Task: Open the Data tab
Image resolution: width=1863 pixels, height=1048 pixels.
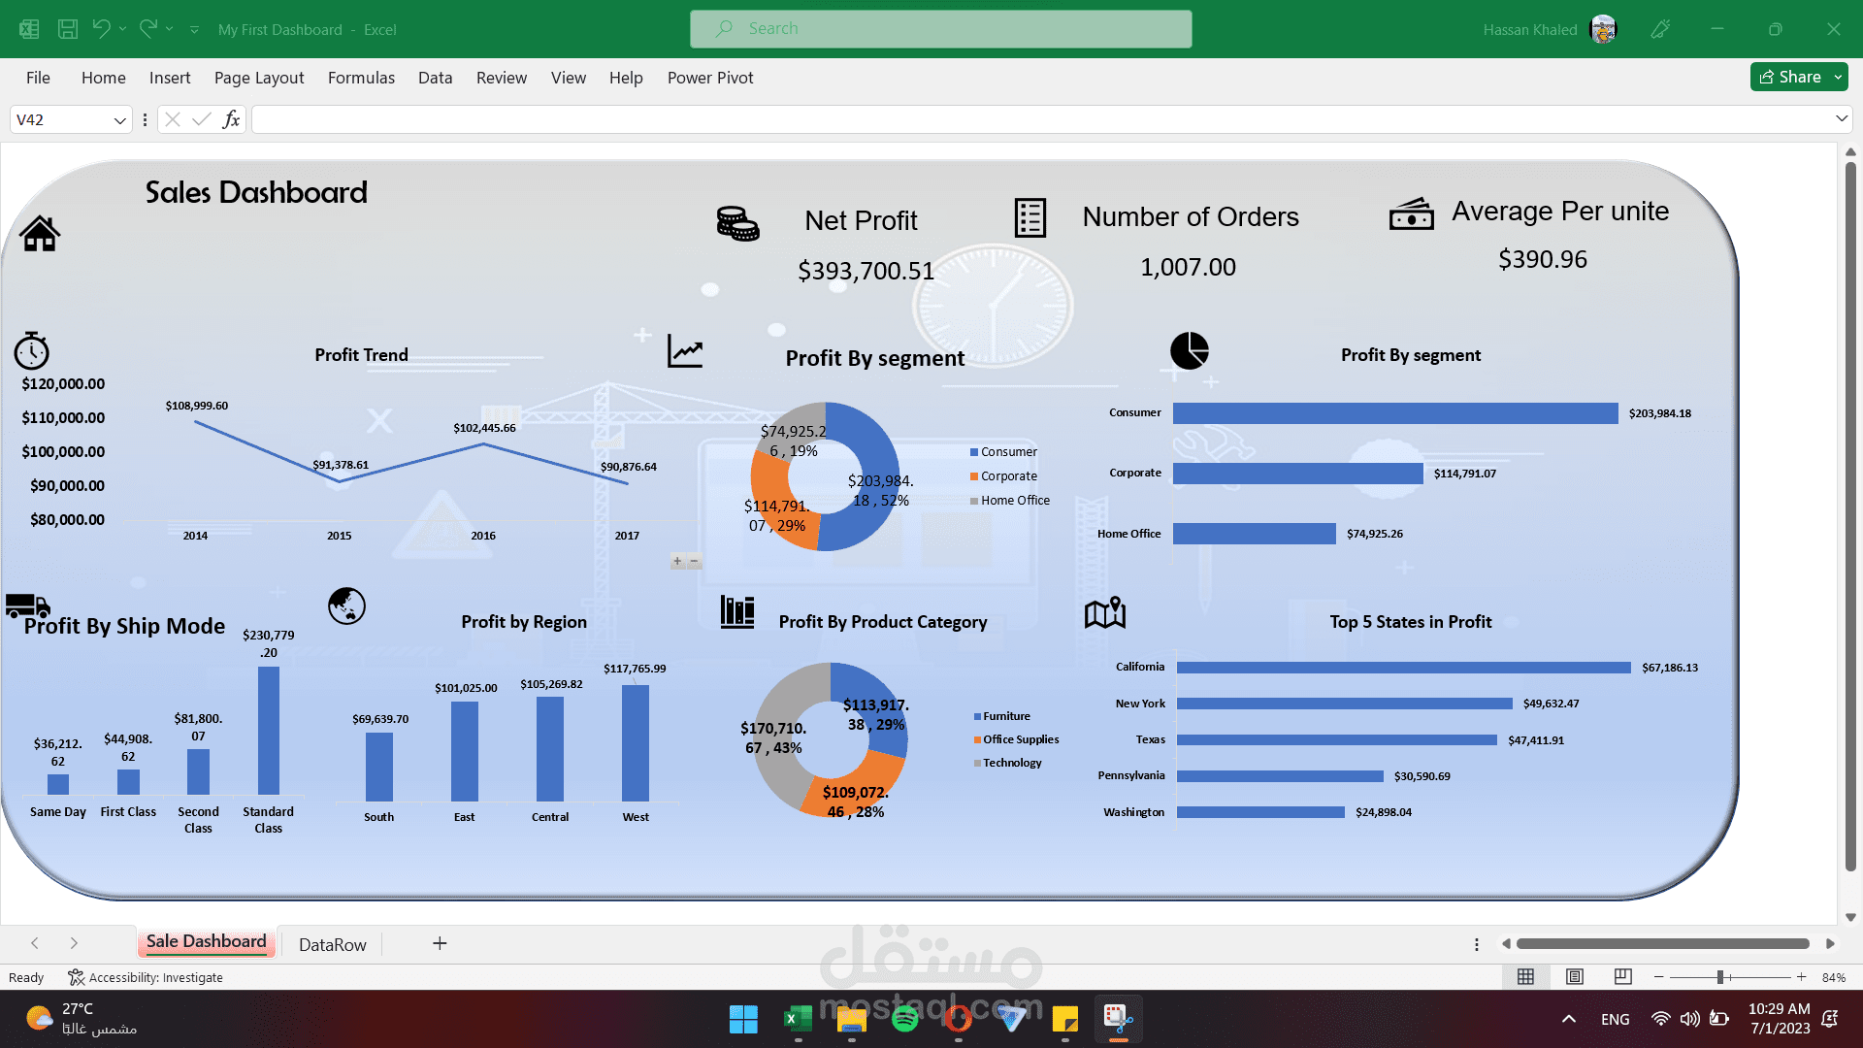Action: tap(435, 78)
